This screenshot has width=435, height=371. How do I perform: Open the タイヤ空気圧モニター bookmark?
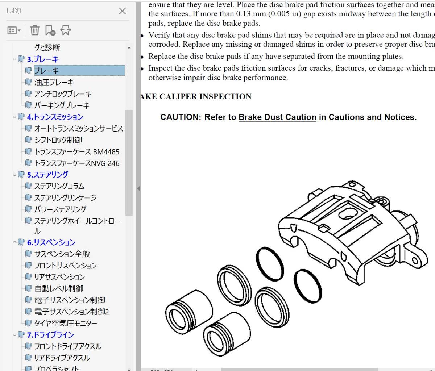tap(66, 323)
